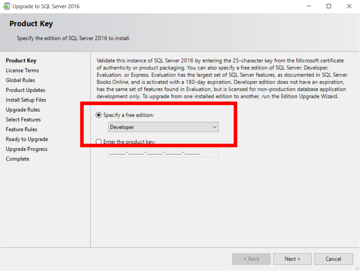Minimize the setup window

pyautogui.click(x=308, y=6)
